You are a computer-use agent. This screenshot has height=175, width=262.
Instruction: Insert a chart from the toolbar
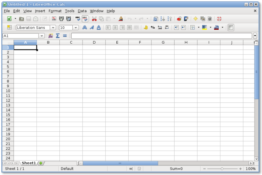179,19
